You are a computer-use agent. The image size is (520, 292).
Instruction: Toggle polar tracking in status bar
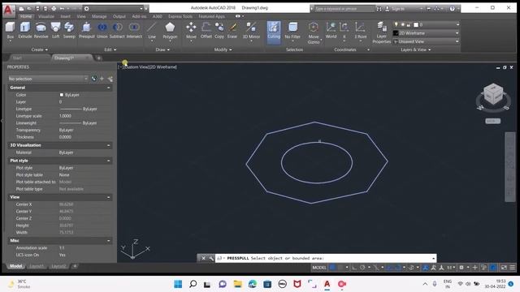[362, 268]
